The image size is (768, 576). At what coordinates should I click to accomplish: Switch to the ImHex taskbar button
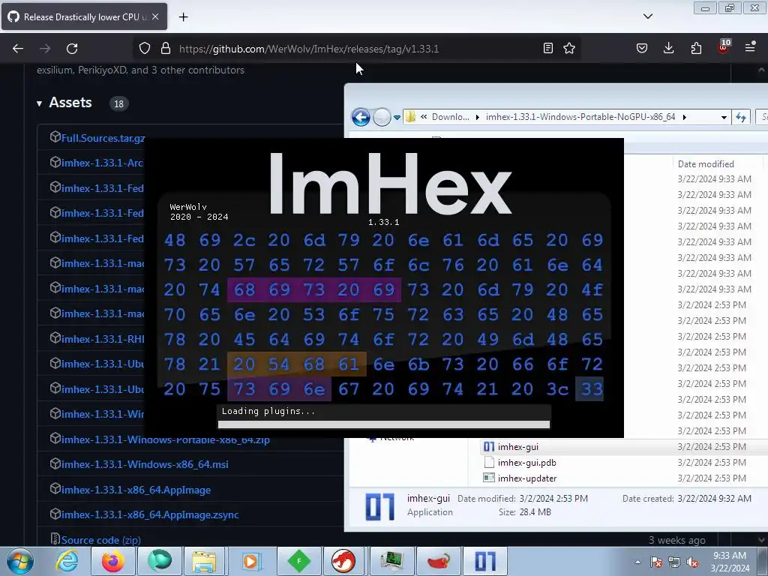point(485,561)
